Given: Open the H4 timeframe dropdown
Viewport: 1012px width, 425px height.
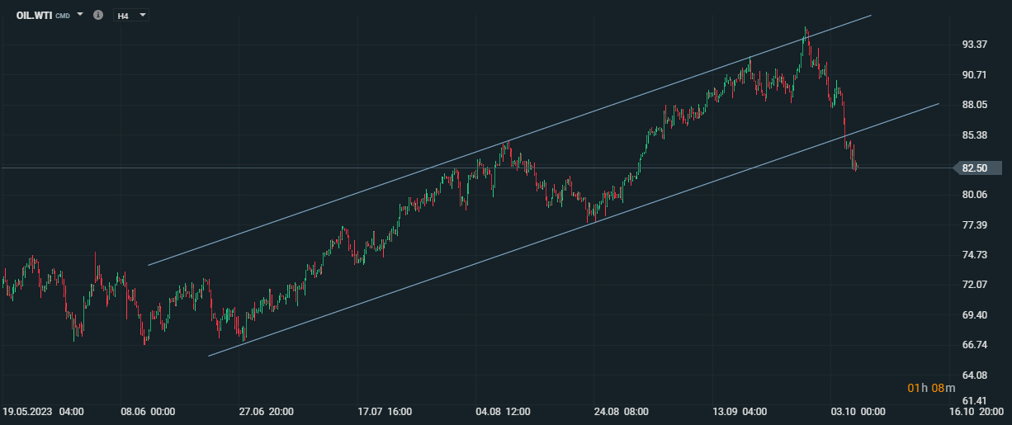Looking at the screenshot, I should point(131,15).
